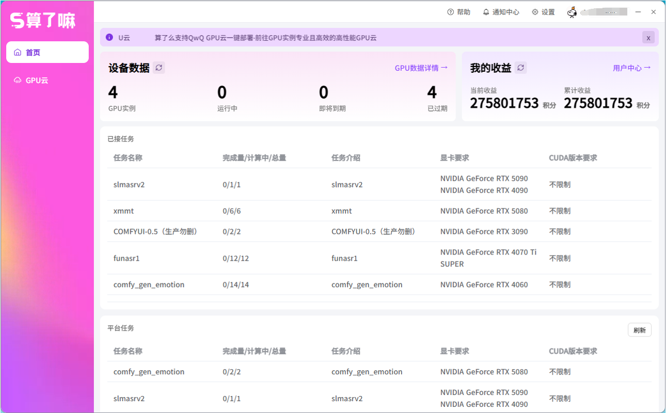Click the RTX 4070 Ti SUPER cell
The width and height of the screenshot is (666, 413).
click(488, 258)
